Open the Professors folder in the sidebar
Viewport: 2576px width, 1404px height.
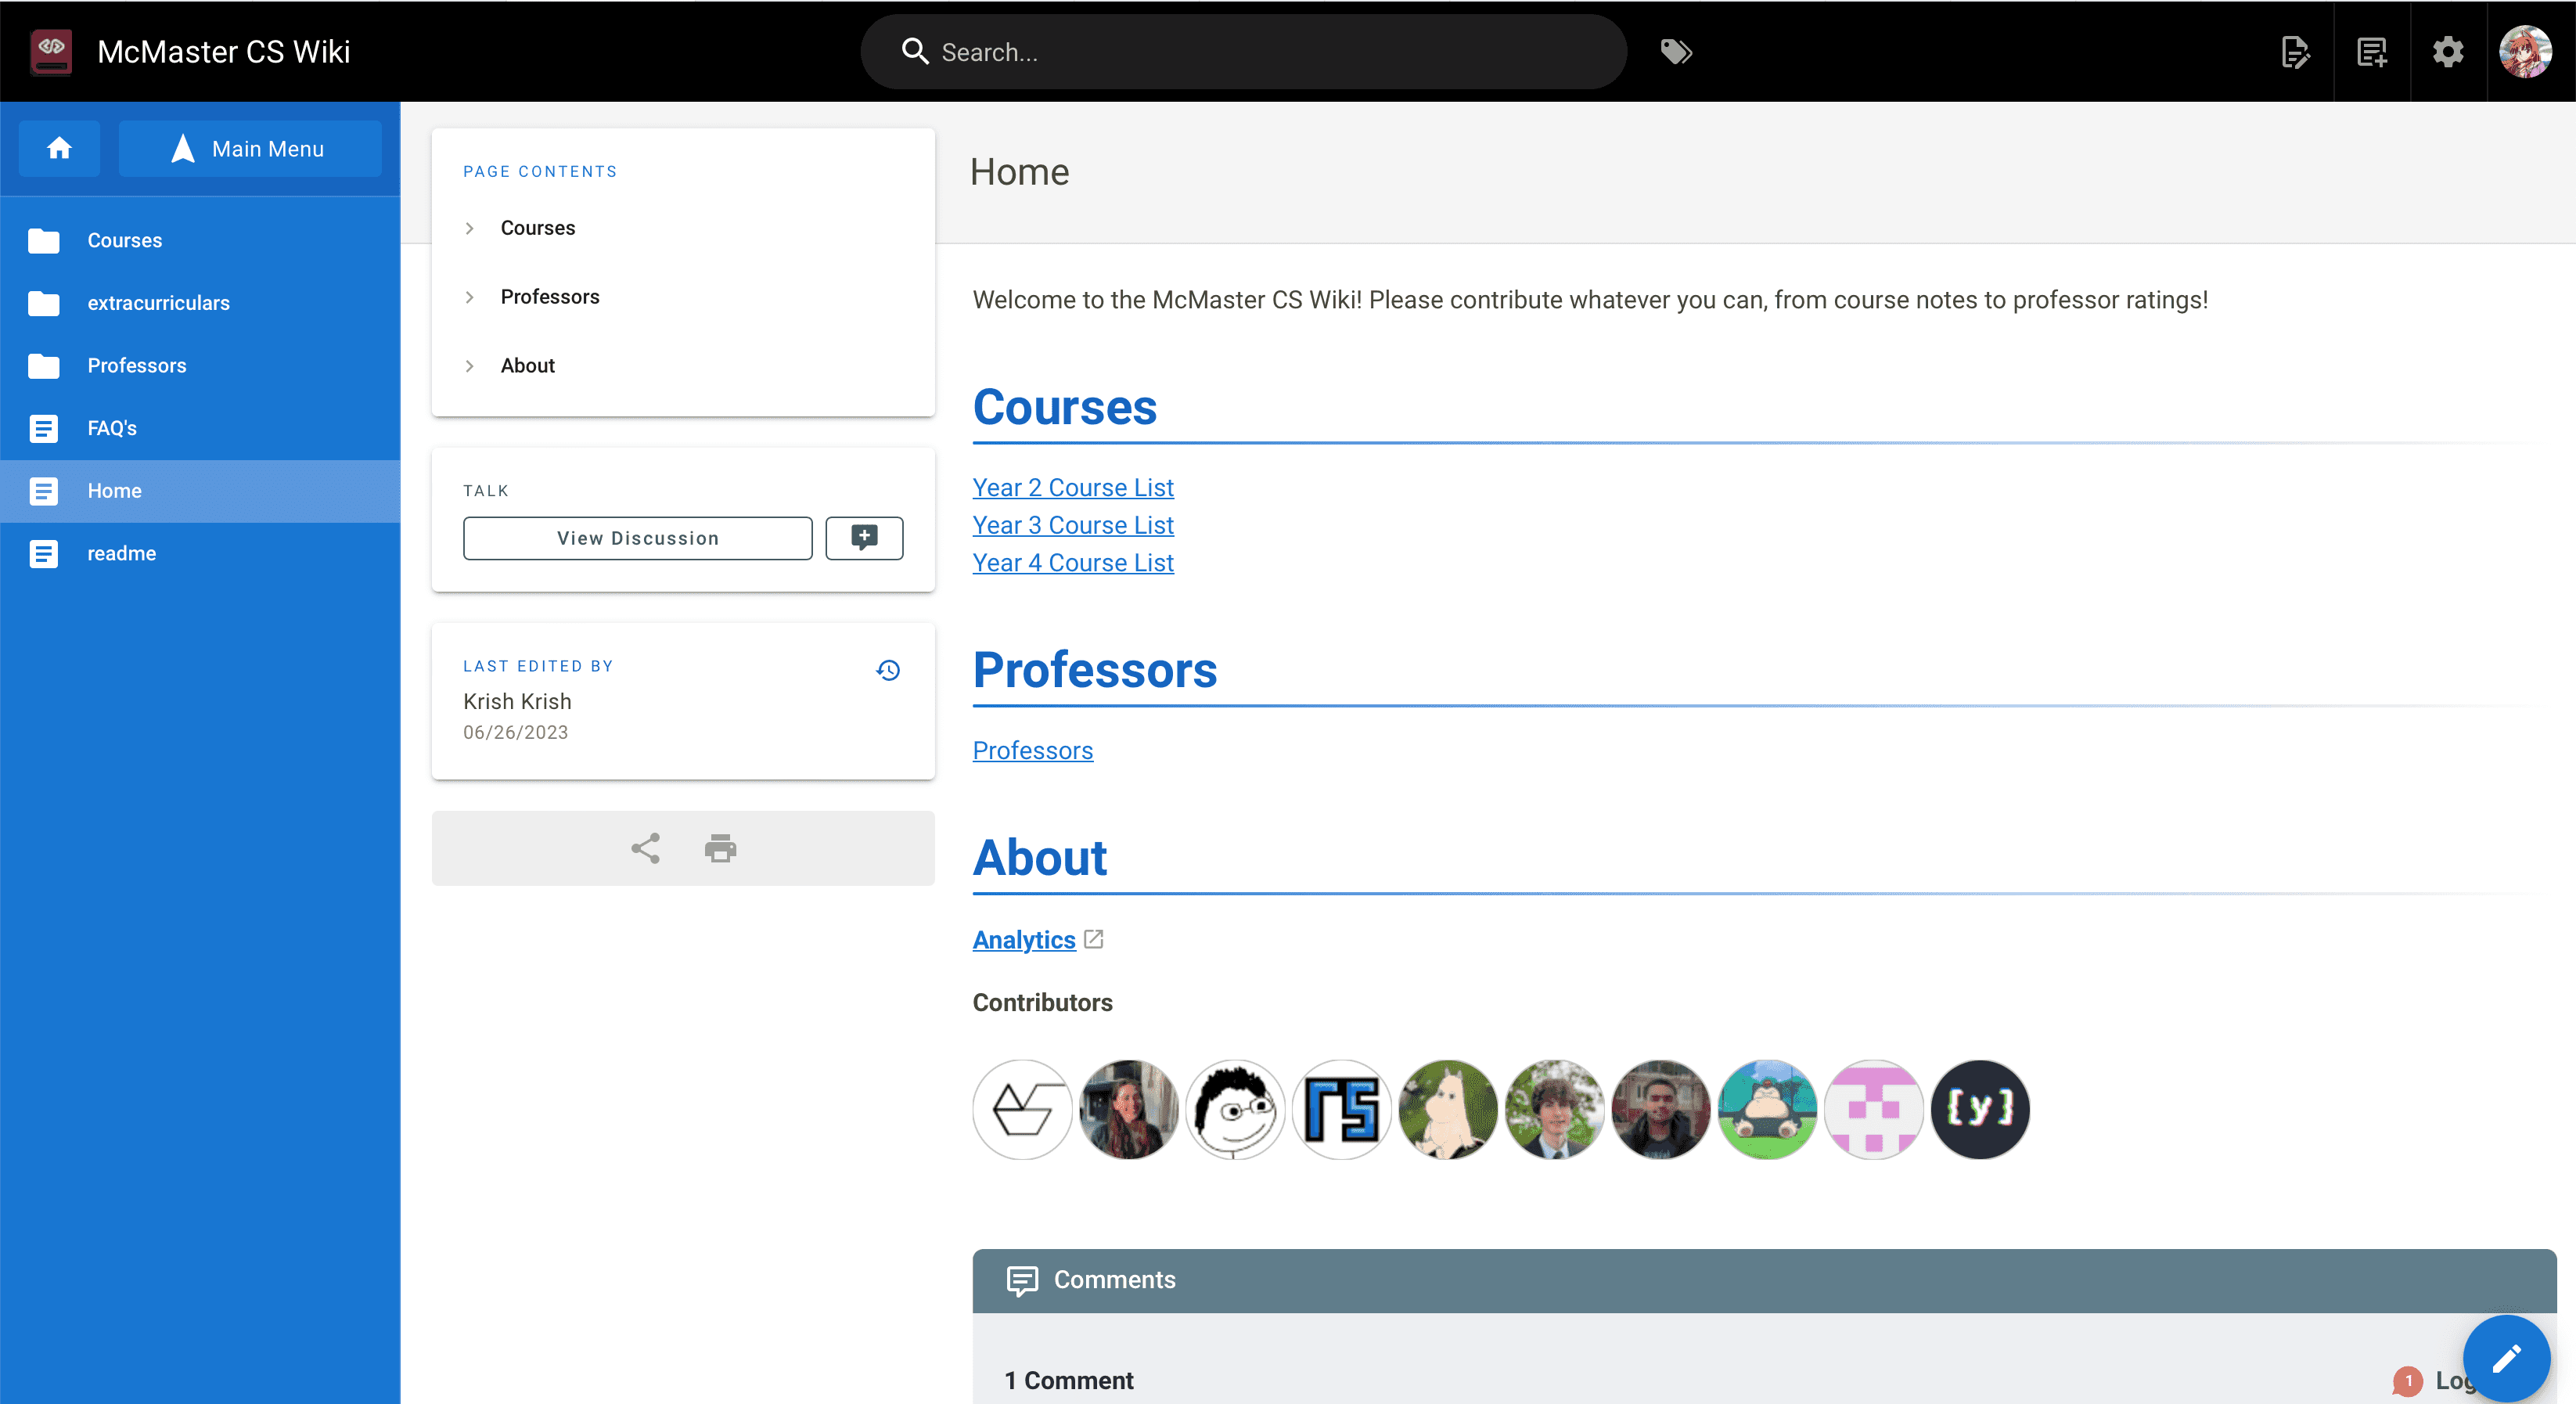[200, 365]
